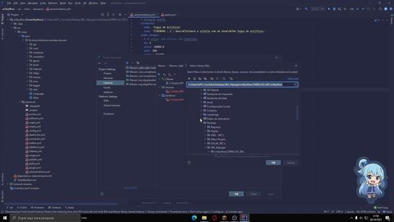
Task: Click the refresh icon in file chooser toolbar
Action: point(224,78)
